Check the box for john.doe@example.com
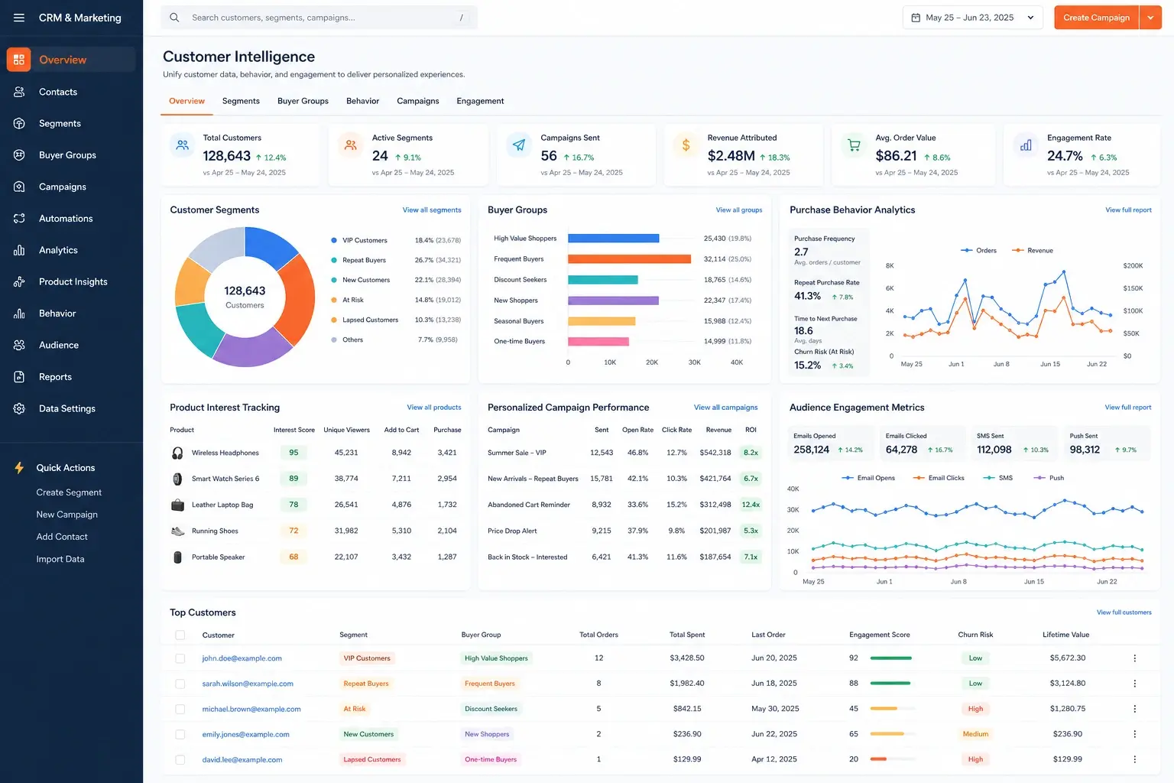 click(180, 658)
